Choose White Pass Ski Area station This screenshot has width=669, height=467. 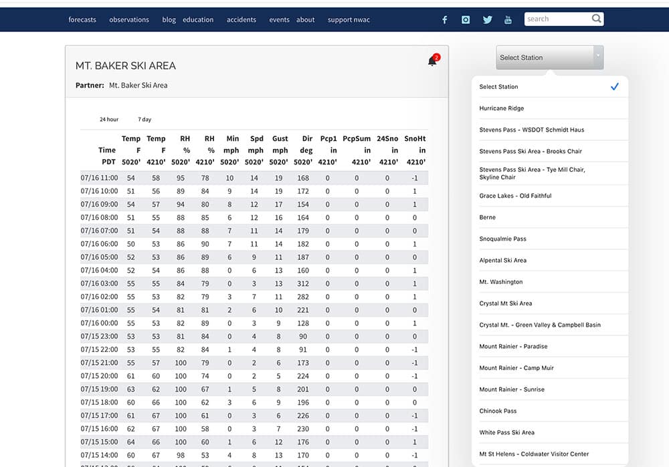coord(506,432)
